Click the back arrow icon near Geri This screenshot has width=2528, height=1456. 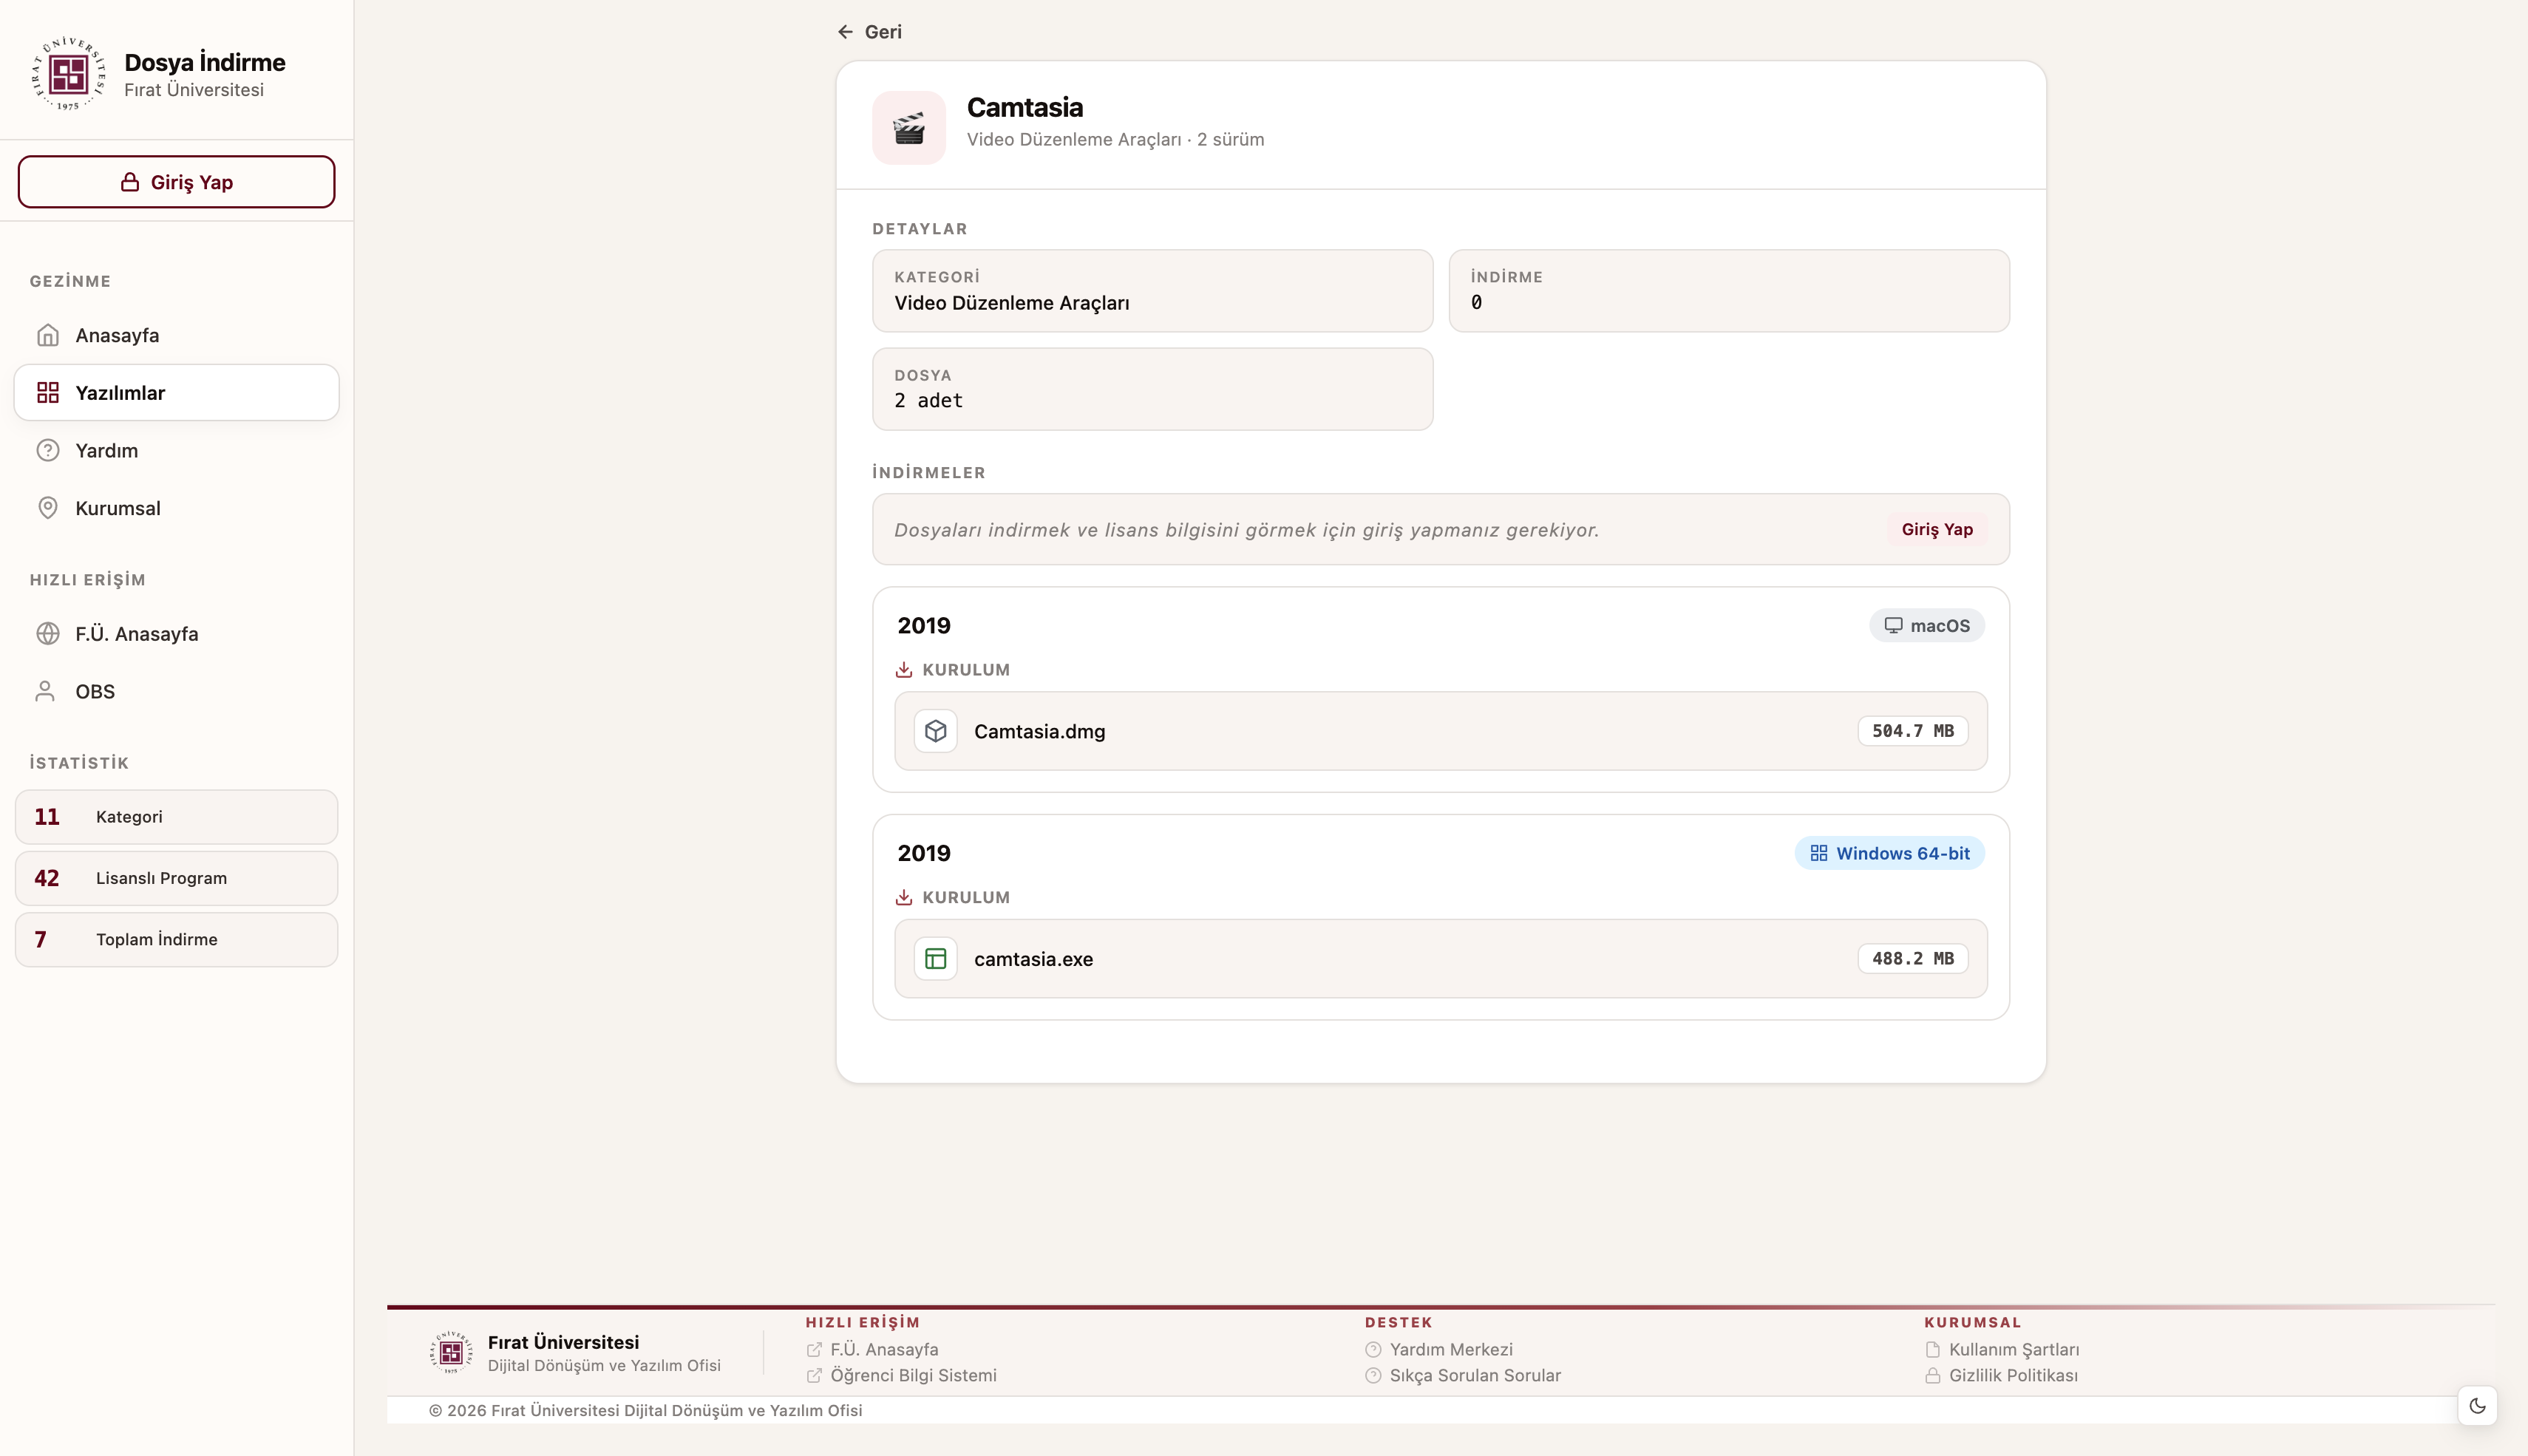(x=845, y=32)
